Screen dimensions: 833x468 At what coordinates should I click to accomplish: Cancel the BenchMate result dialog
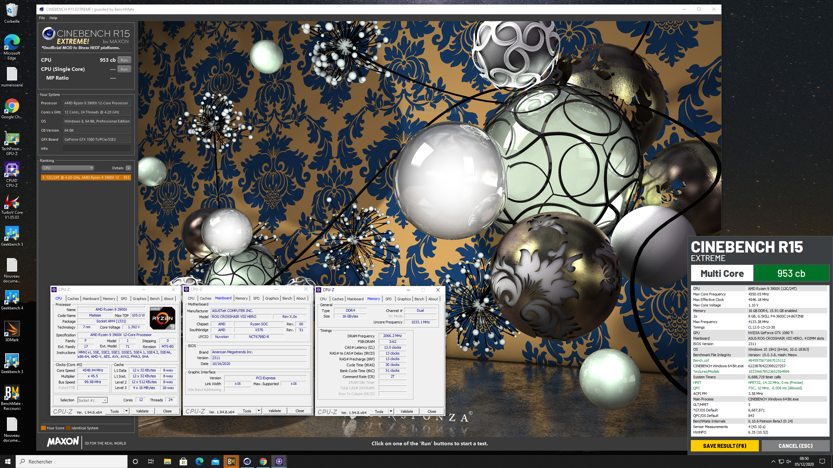click(796, 446)
